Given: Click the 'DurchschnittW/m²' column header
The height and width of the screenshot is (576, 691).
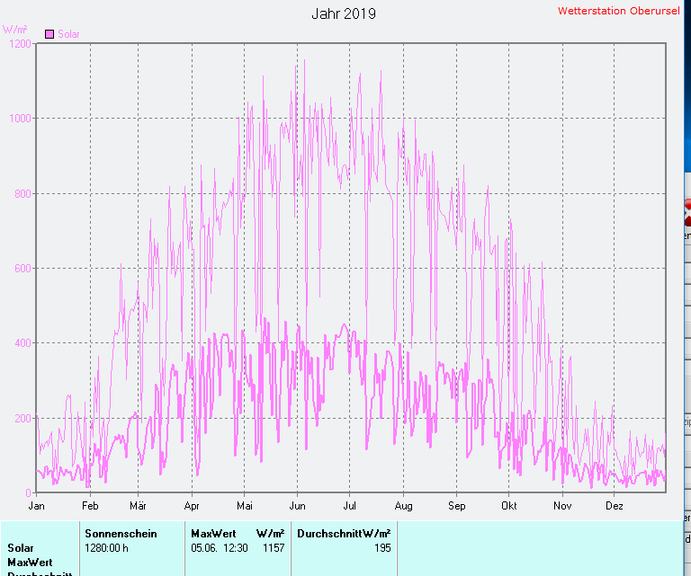Looking at the screenshot, I should click(x=344, y=534).
